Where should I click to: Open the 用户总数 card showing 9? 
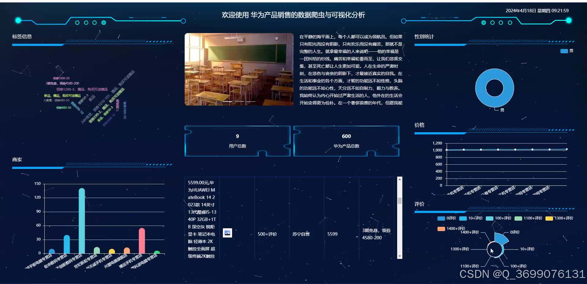[x=238, y=141]
